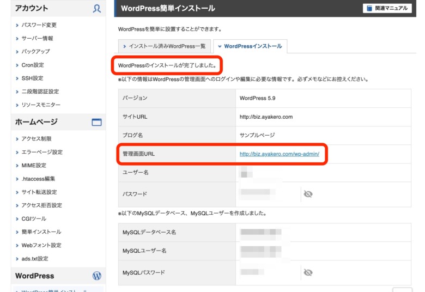Viewport: 425px width, 292px height.
Task: Click down chevron on WordPressインストール tab
Action: coord(220,46)
